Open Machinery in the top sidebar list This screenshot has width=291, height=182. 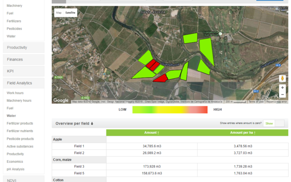[15, 5]
